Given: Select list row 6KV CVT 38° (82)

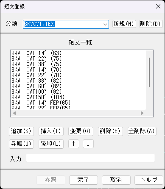Looking at the screenshot, I should [78, 81].
